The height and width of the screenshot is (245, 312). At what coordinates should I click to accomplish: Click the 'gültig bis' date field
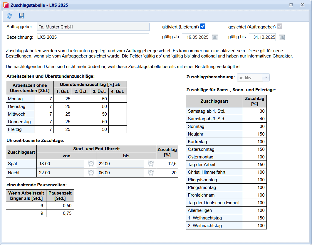262,37
